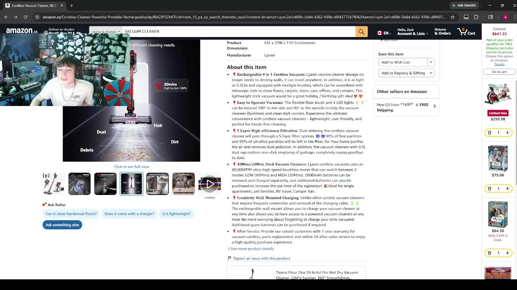Click the Ask something else button
This screenshot has width=517, height=290.
point(62,225)
